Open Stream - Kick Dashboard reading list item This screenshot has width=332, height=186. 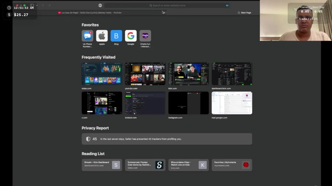coord(102,165)
